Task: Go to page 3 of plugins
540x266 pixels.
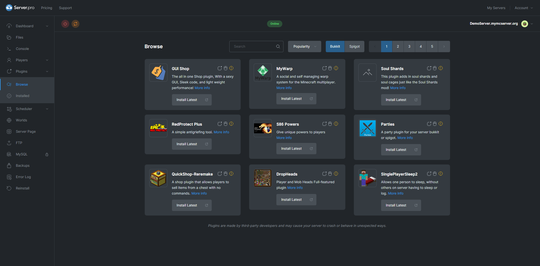Action: pyautogui.click(x=409, y=47)
